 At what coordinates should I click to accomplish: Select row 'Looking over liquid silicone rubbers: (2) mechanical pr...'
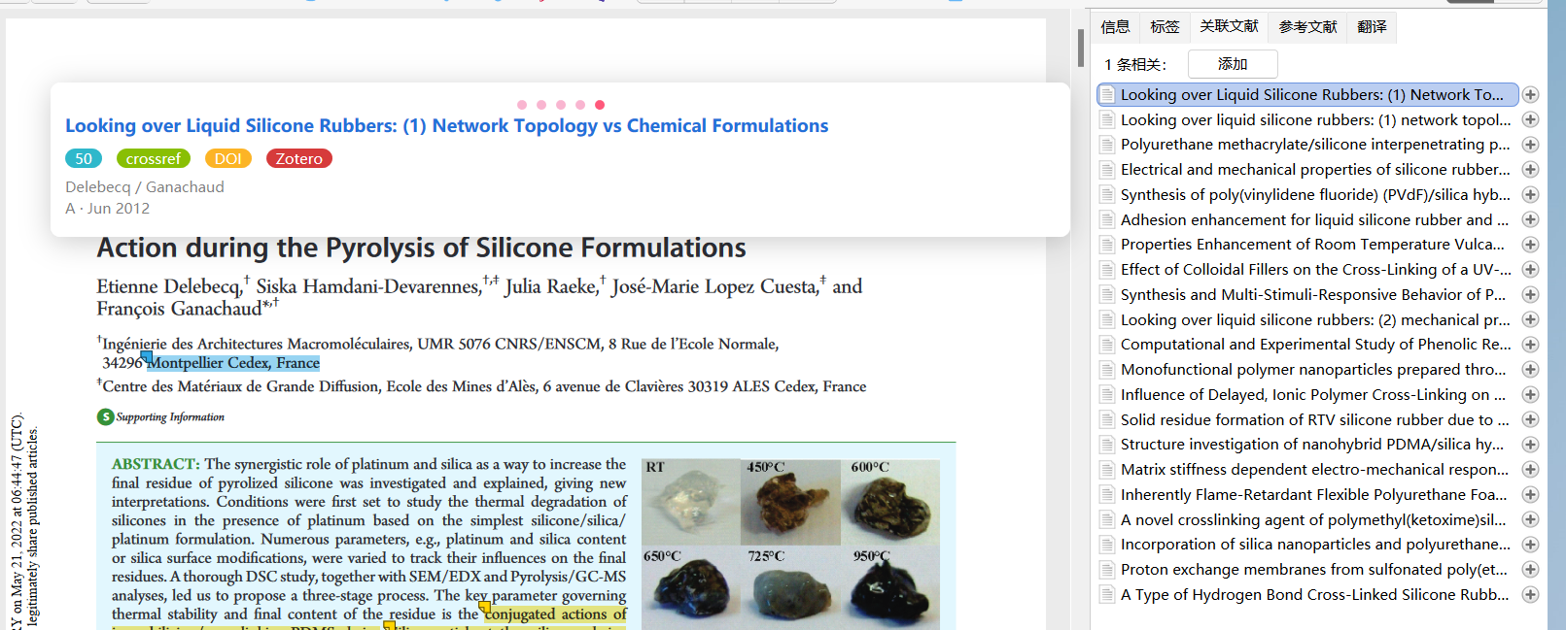pyautogui.click(x=1307, y=320)
